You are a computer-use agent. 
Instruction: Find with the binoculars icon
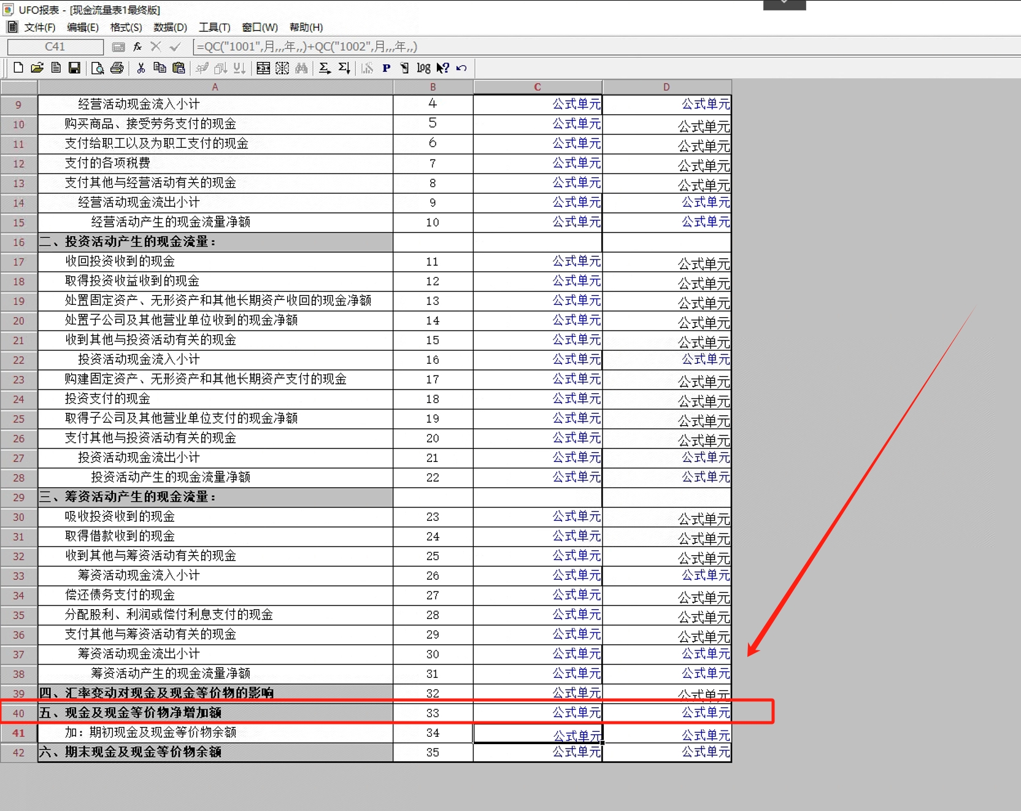pyautogui.click(x=301, y=68)
